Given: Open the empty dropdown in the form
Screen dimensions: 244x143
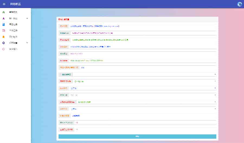Looking at the screenshot, I should click(144, 74).
